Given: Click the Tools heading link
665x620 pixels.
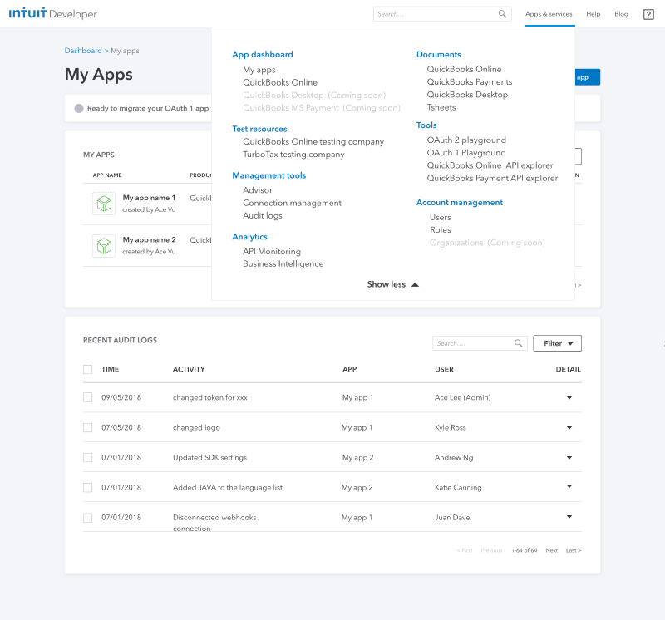Looking at the screenshot, I should (x=426, y=125).
